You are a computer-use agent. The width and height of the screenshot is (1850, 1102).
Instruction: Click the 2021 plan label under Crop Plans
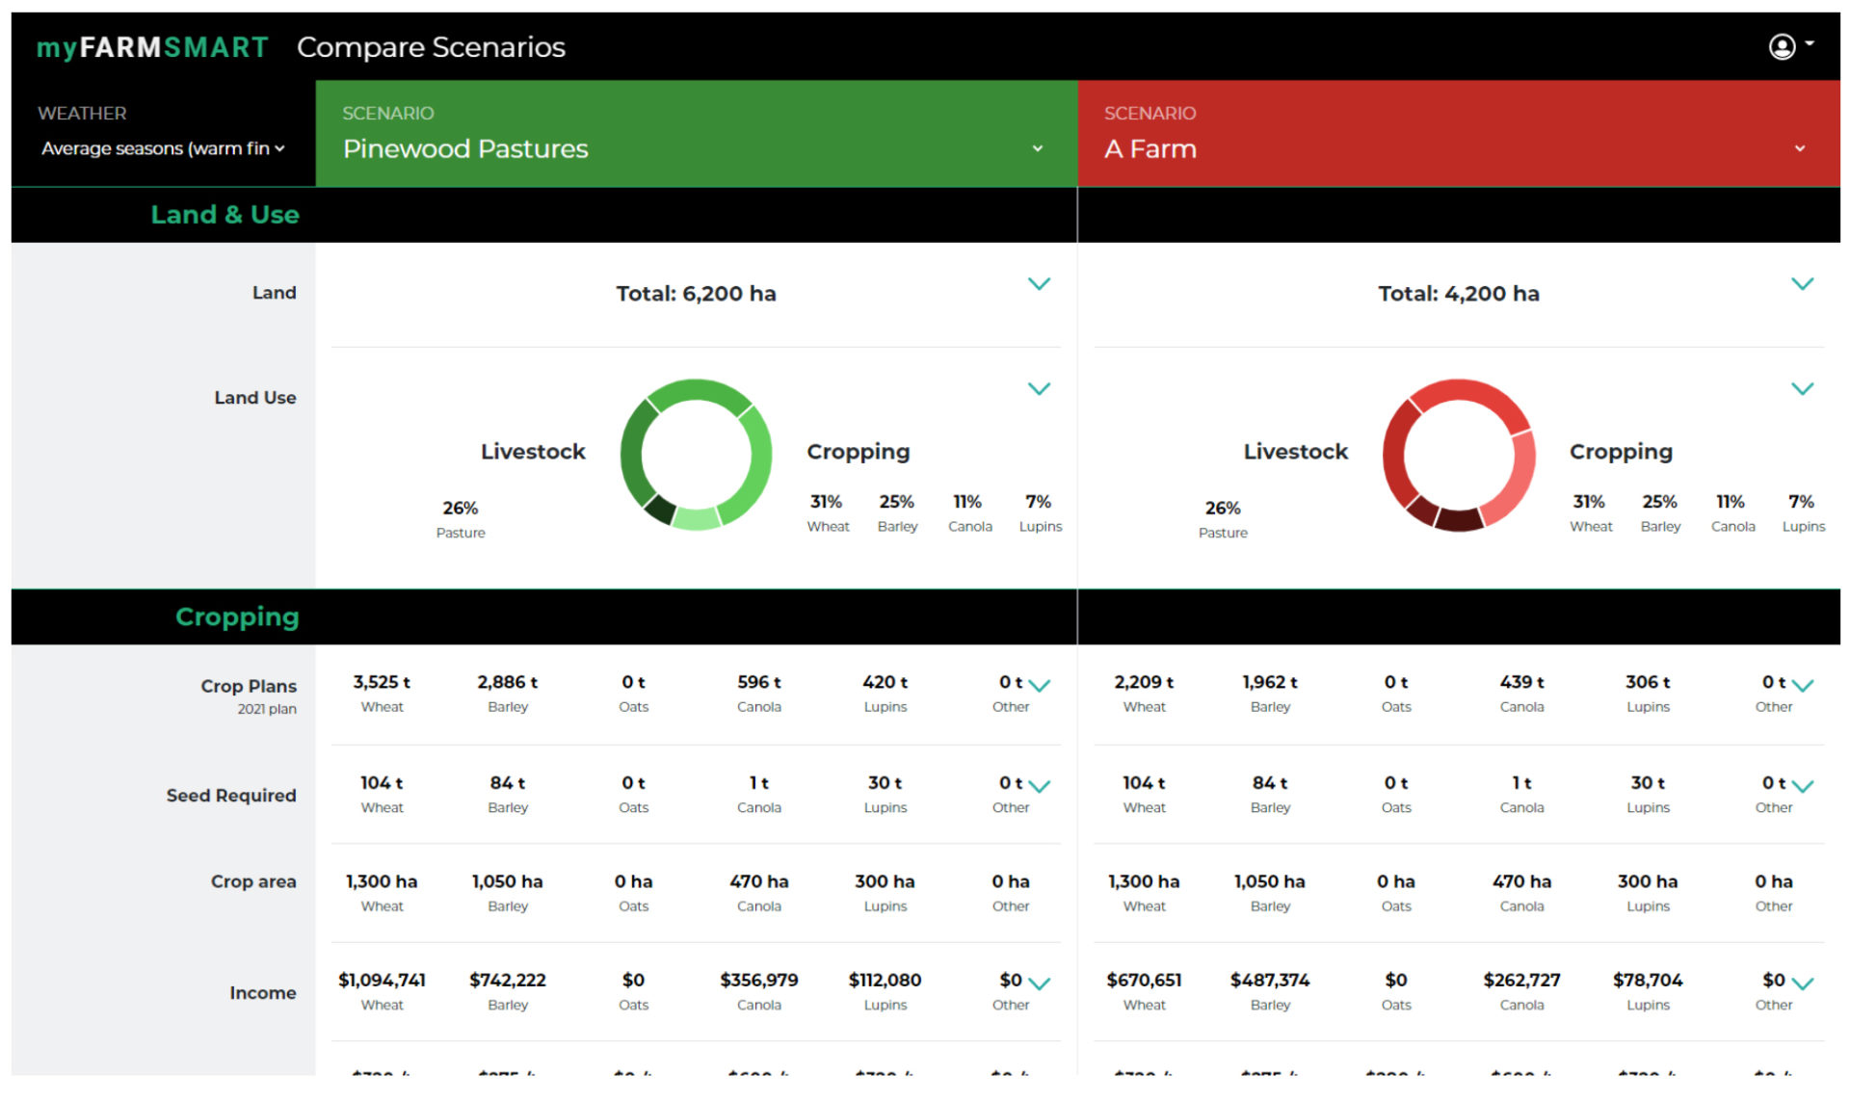268,709
